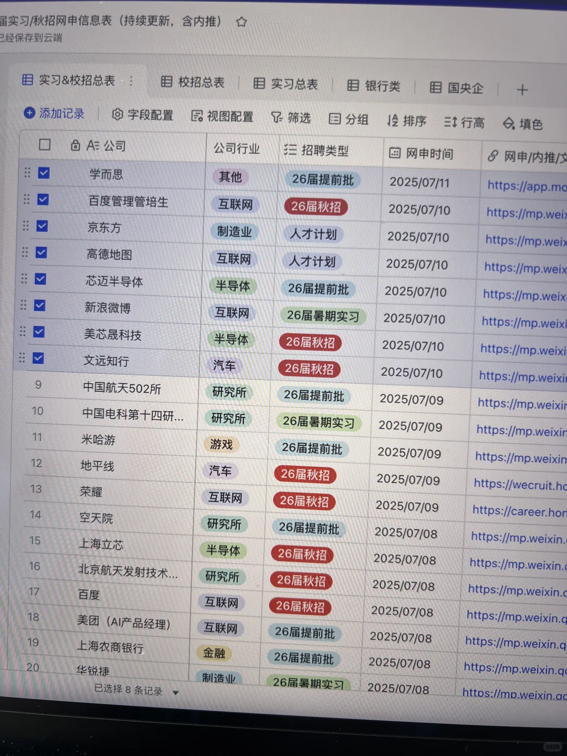
Task: Select the 美团（AI产品经理） cell
Action: coord(124,623)
